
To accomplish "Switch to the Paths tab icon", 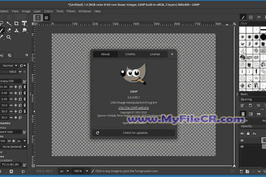I will click(x=259, y=114).
